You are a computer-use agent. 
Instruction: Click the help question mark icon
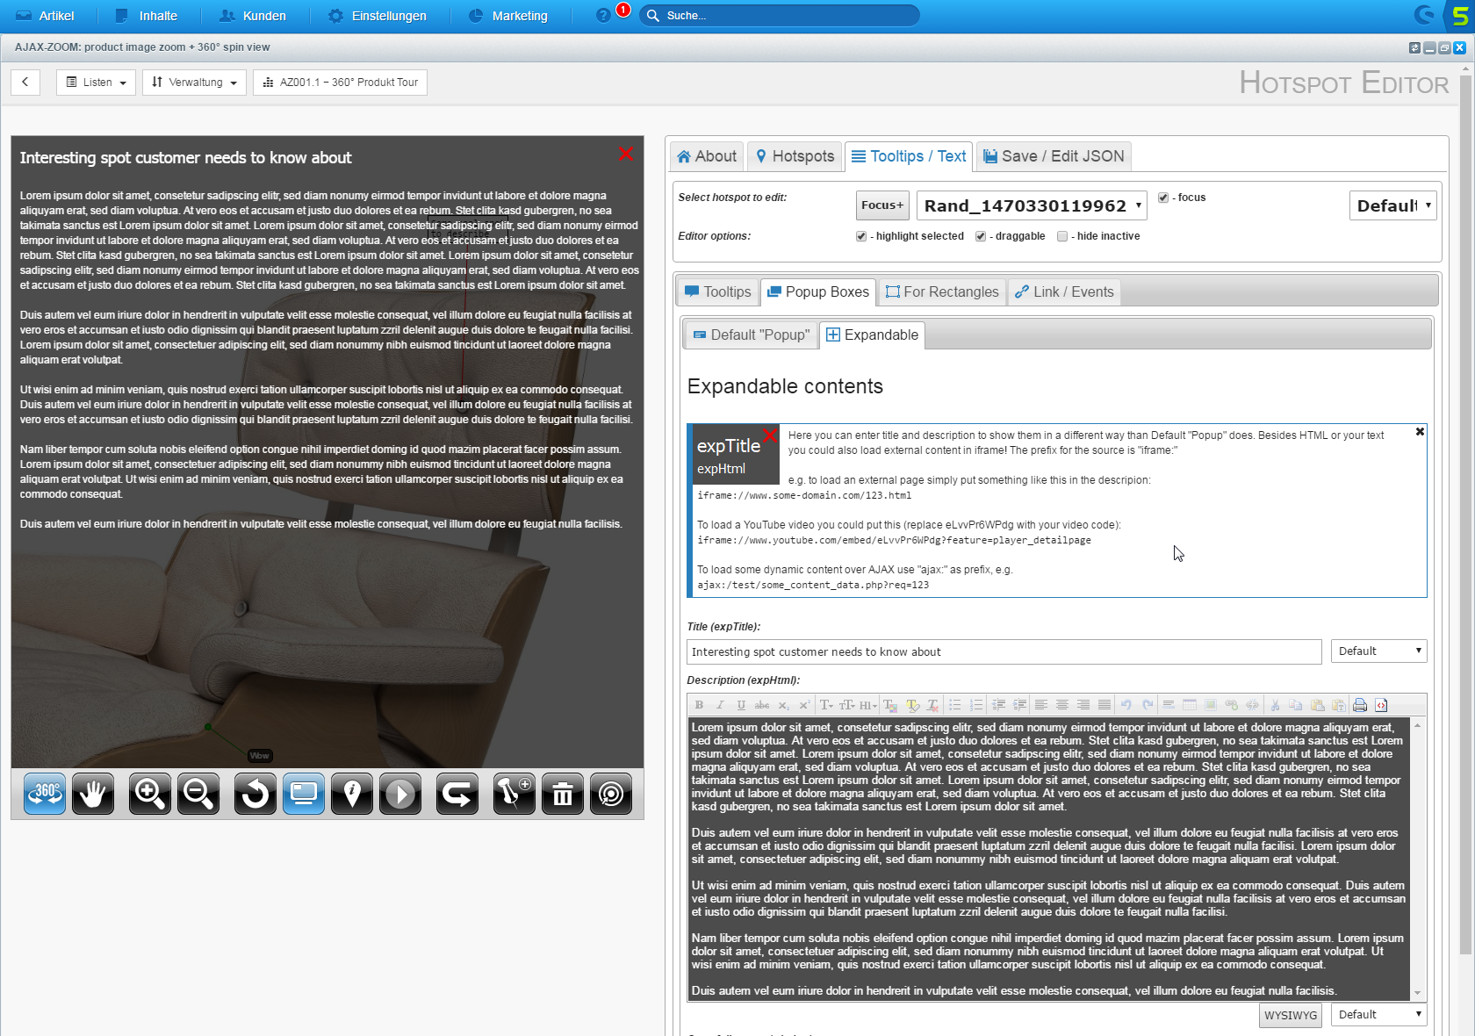pos(603,16)
